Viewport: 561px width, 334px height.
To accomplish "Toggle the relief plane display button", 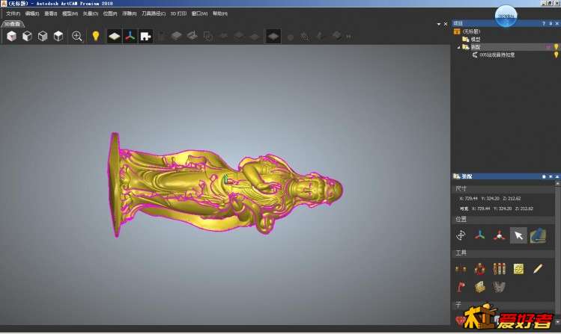I will pyautogui.click(x=115, y=36).
